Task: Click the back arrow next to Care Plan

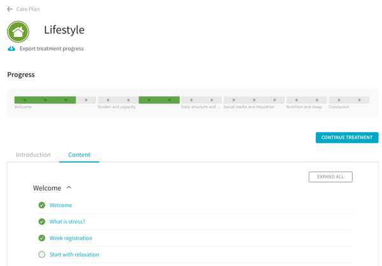Action: pyautogui.click(x=10, y=10)
